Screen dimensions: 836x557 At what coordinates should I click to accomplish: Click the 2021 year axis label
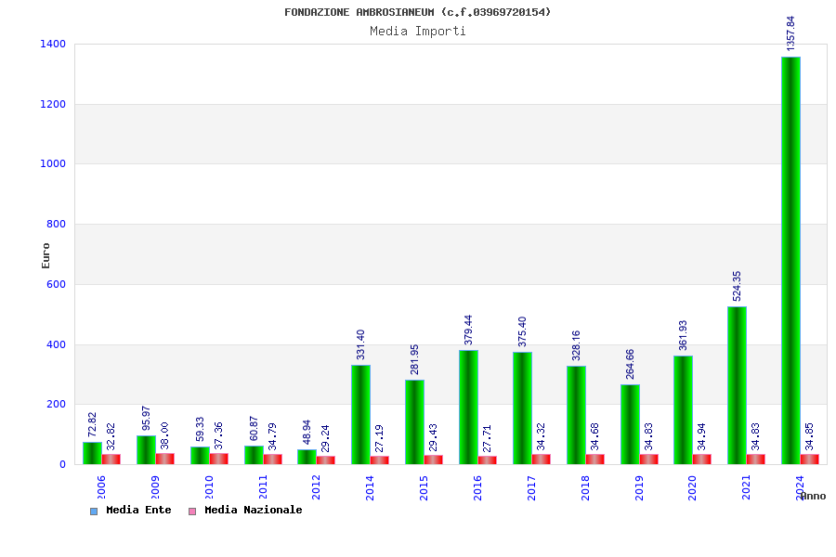pos(746,487)
